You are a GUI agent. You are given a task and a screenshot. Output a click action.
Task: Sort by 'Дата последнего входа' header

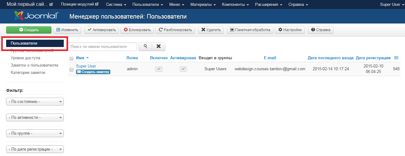(331, 58)
